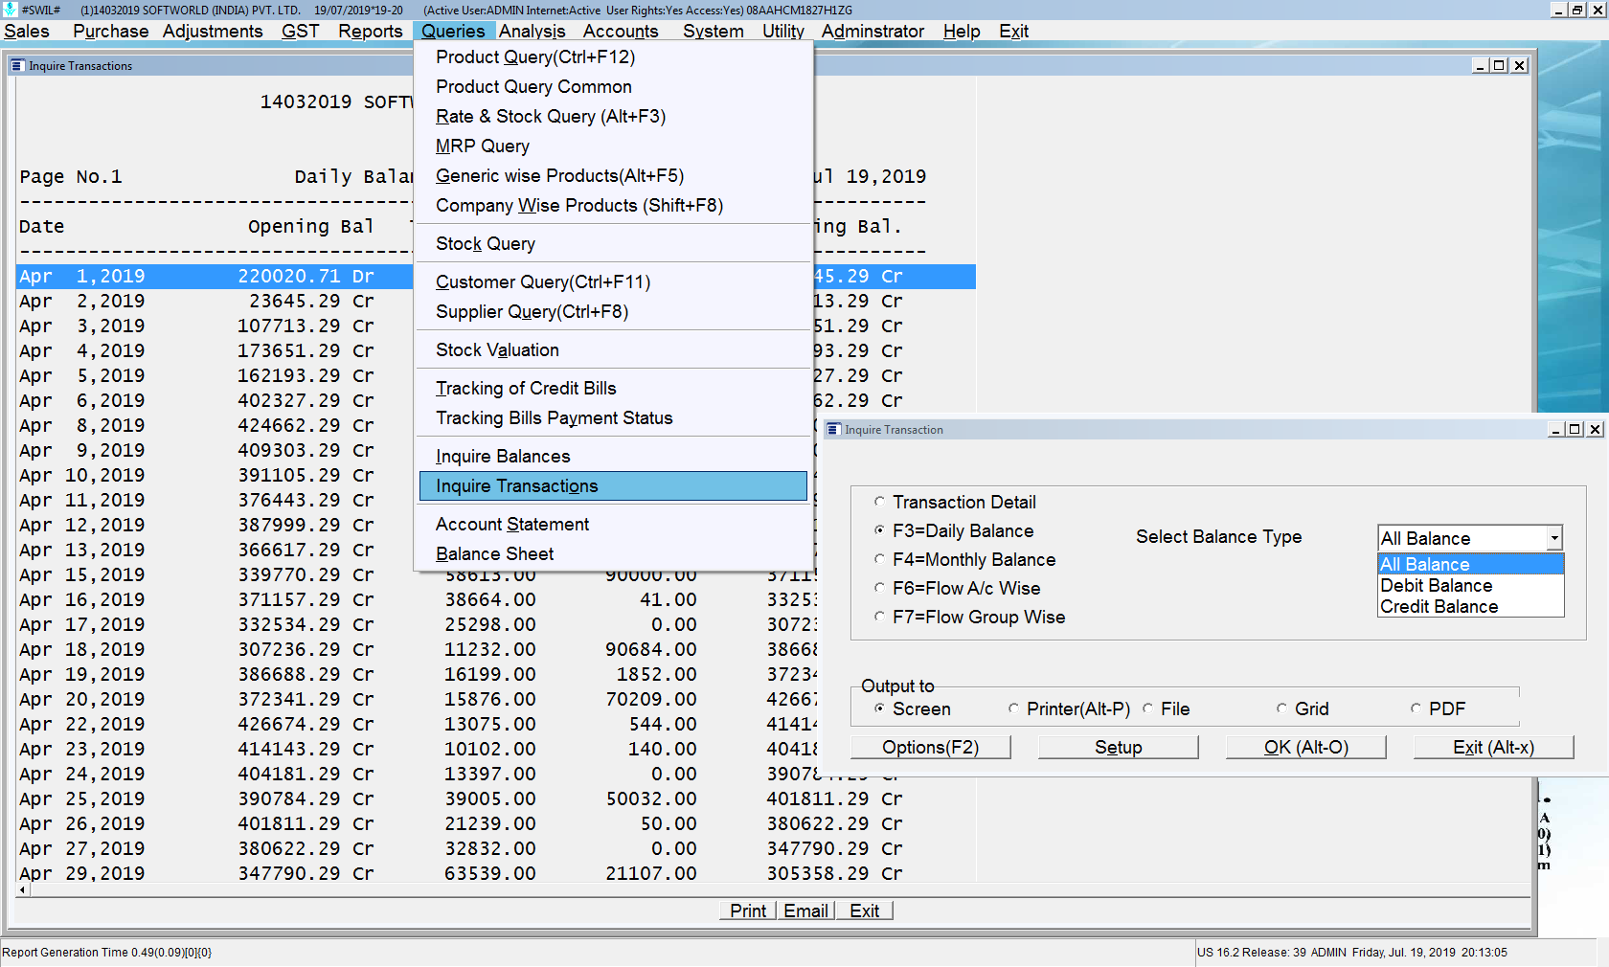Choose F4=Monthly Balance radio option
Screen dimensions: 1609x967
pos(879,559)
